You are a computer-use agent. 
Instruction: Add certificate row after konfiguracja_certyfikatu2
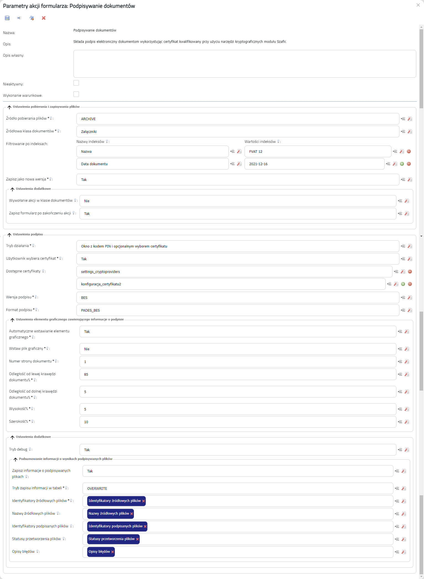click(x=403, y=284)
